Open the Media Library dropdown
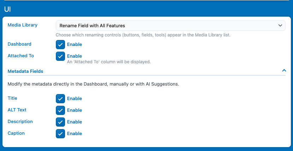 click(170, 25)
